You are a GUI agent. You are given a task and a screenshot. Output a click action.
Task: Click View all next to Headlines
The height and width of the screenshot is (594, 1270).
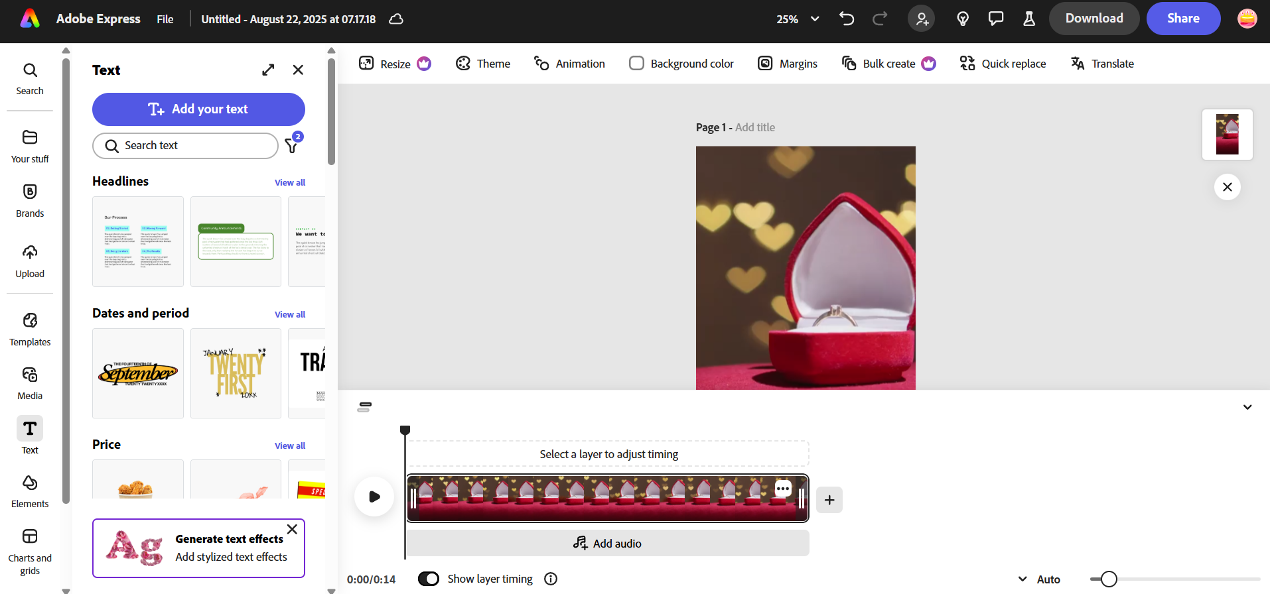290,182
